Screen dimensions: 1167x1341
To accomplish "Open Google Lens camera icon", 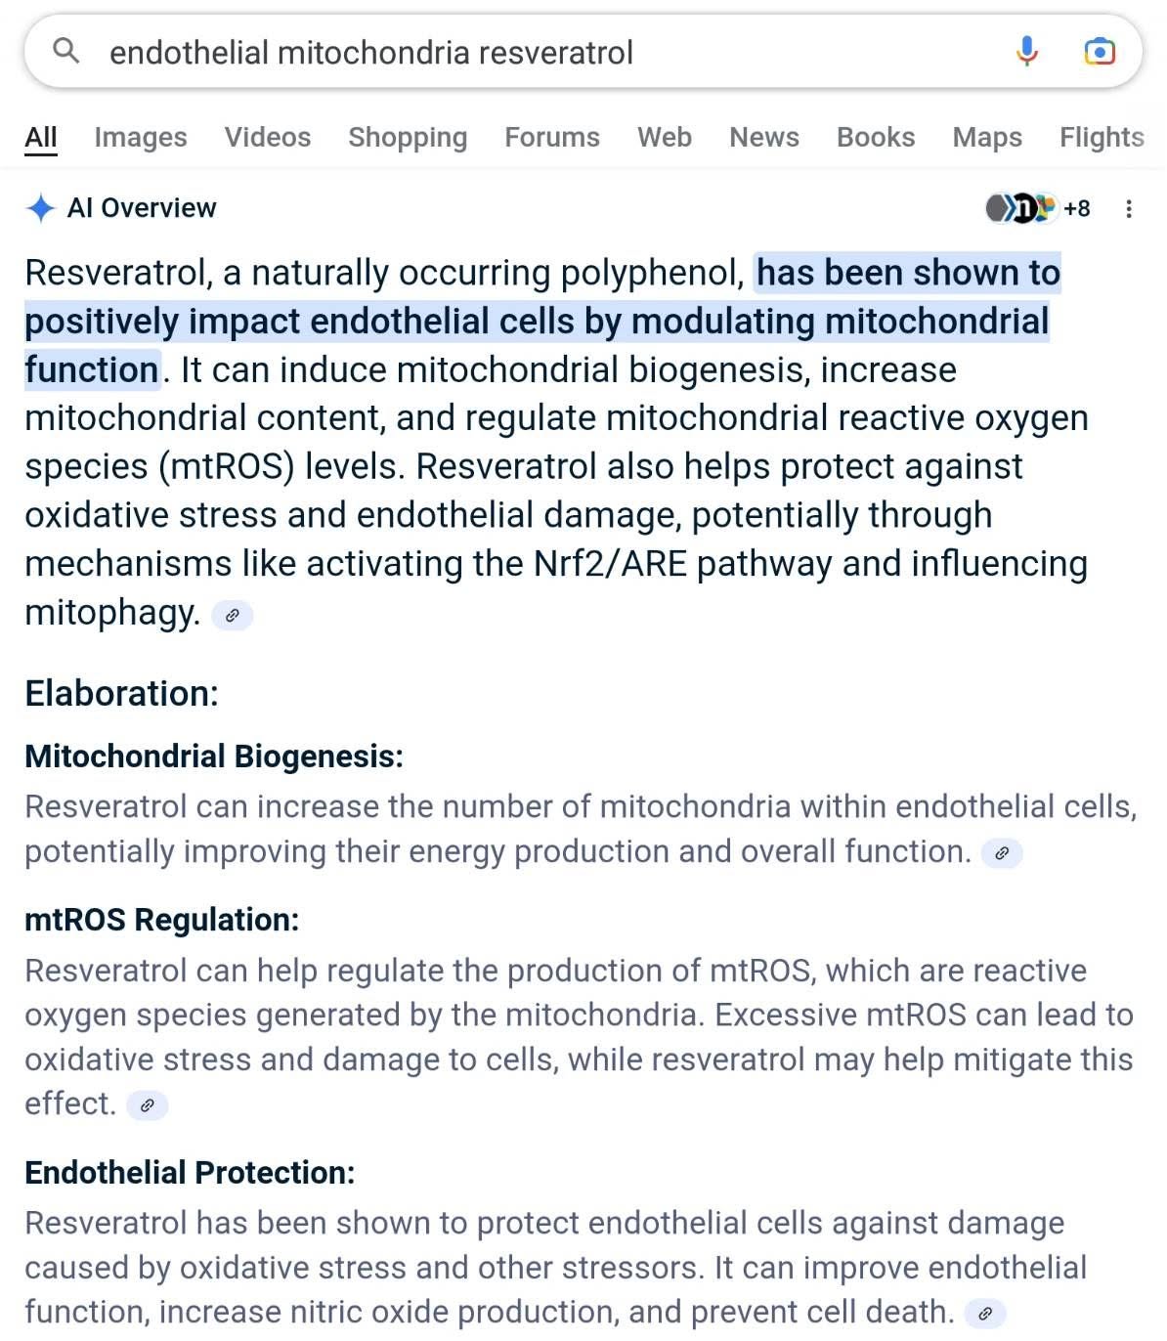I will pyautogui.click(x=1100, y=51).
